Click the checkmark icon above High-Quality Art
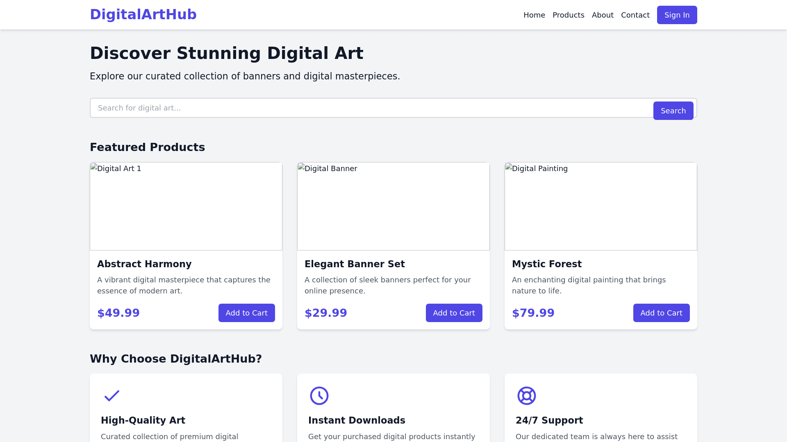Viewport: 787px width, 442px height. pyautogui.click(x=111, y=396)
